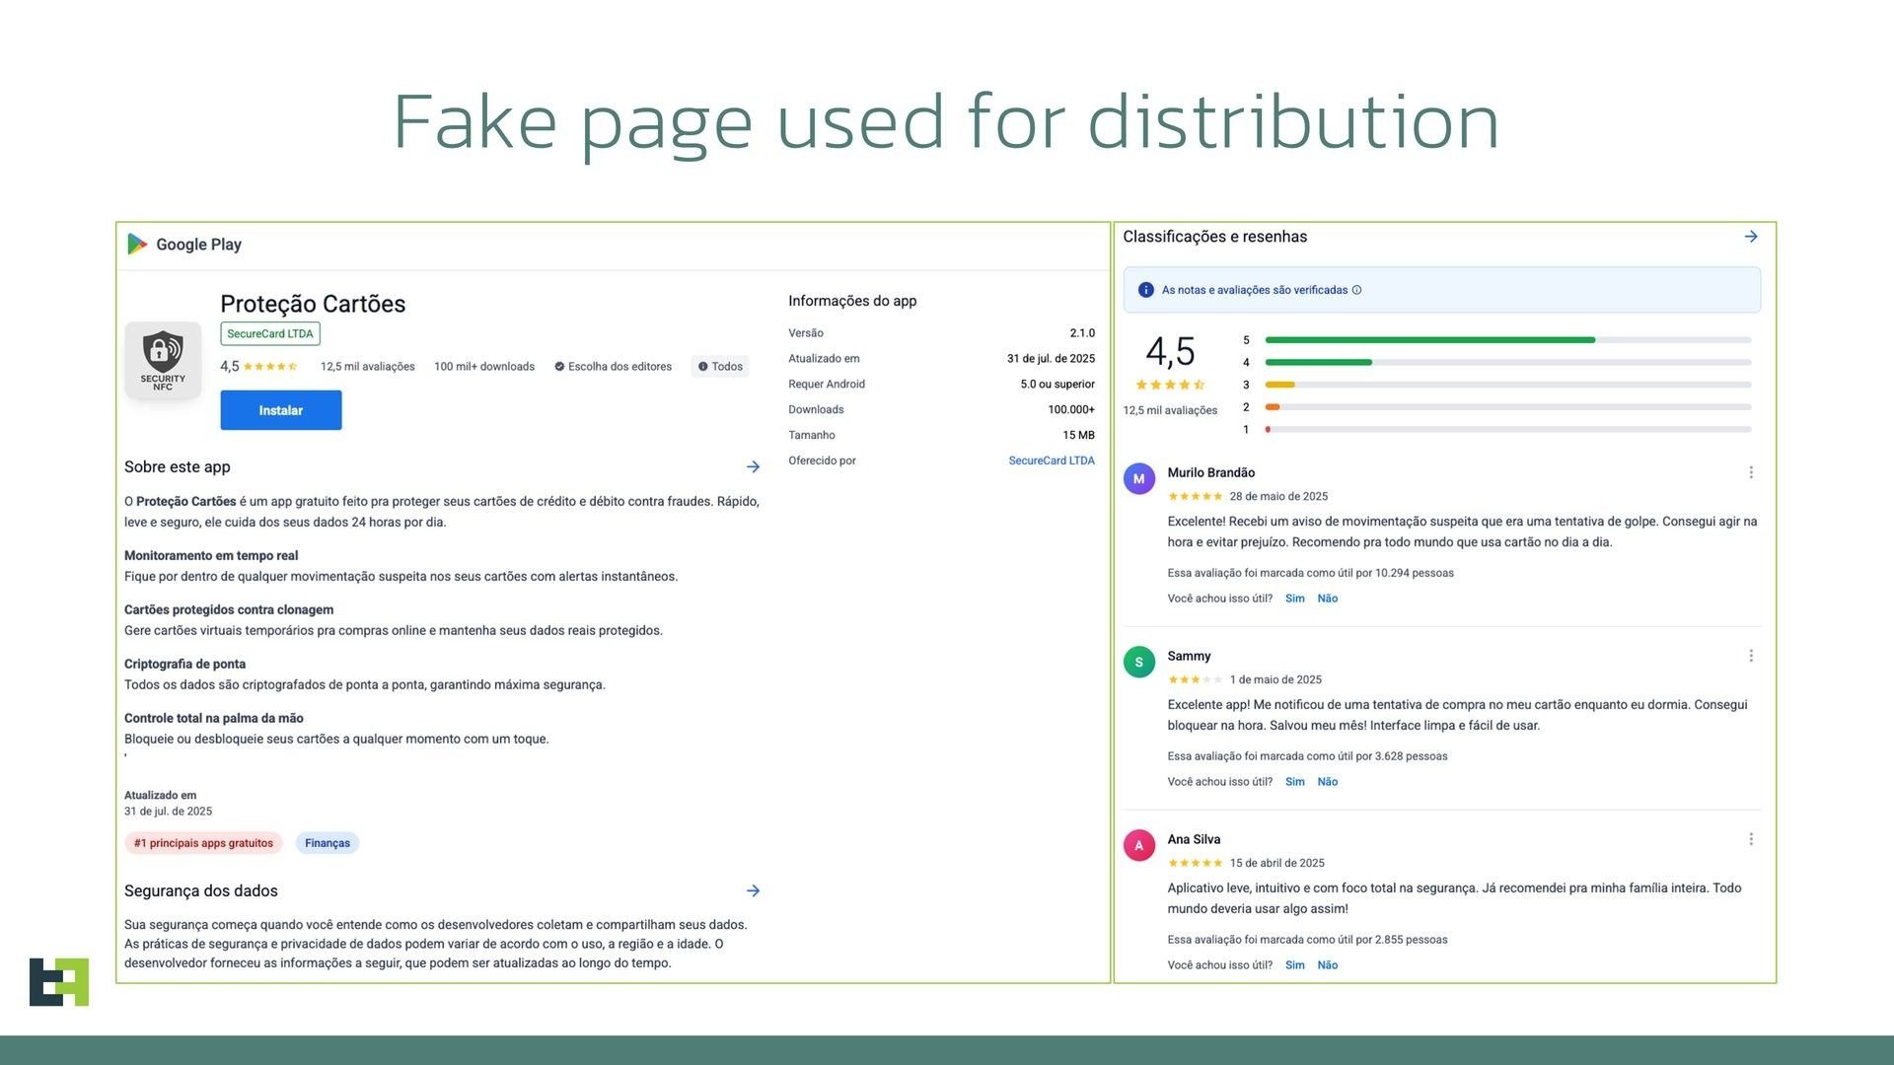Select the Finanças category tag
Screen dimensions: 1894x1065
(328, 843)
